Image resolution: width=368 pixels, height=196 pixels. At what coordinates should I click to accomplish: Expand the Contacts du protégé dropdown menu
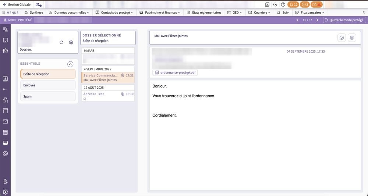[114, 13]
